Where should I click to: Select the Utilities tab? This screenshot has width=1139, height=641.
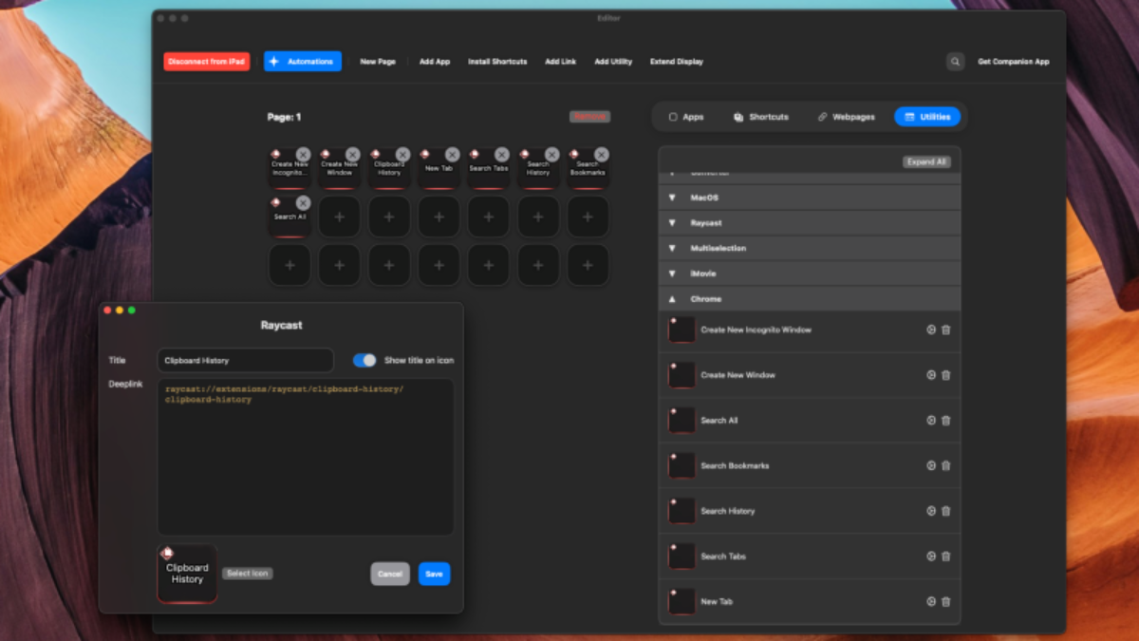[x=927, y=117]
